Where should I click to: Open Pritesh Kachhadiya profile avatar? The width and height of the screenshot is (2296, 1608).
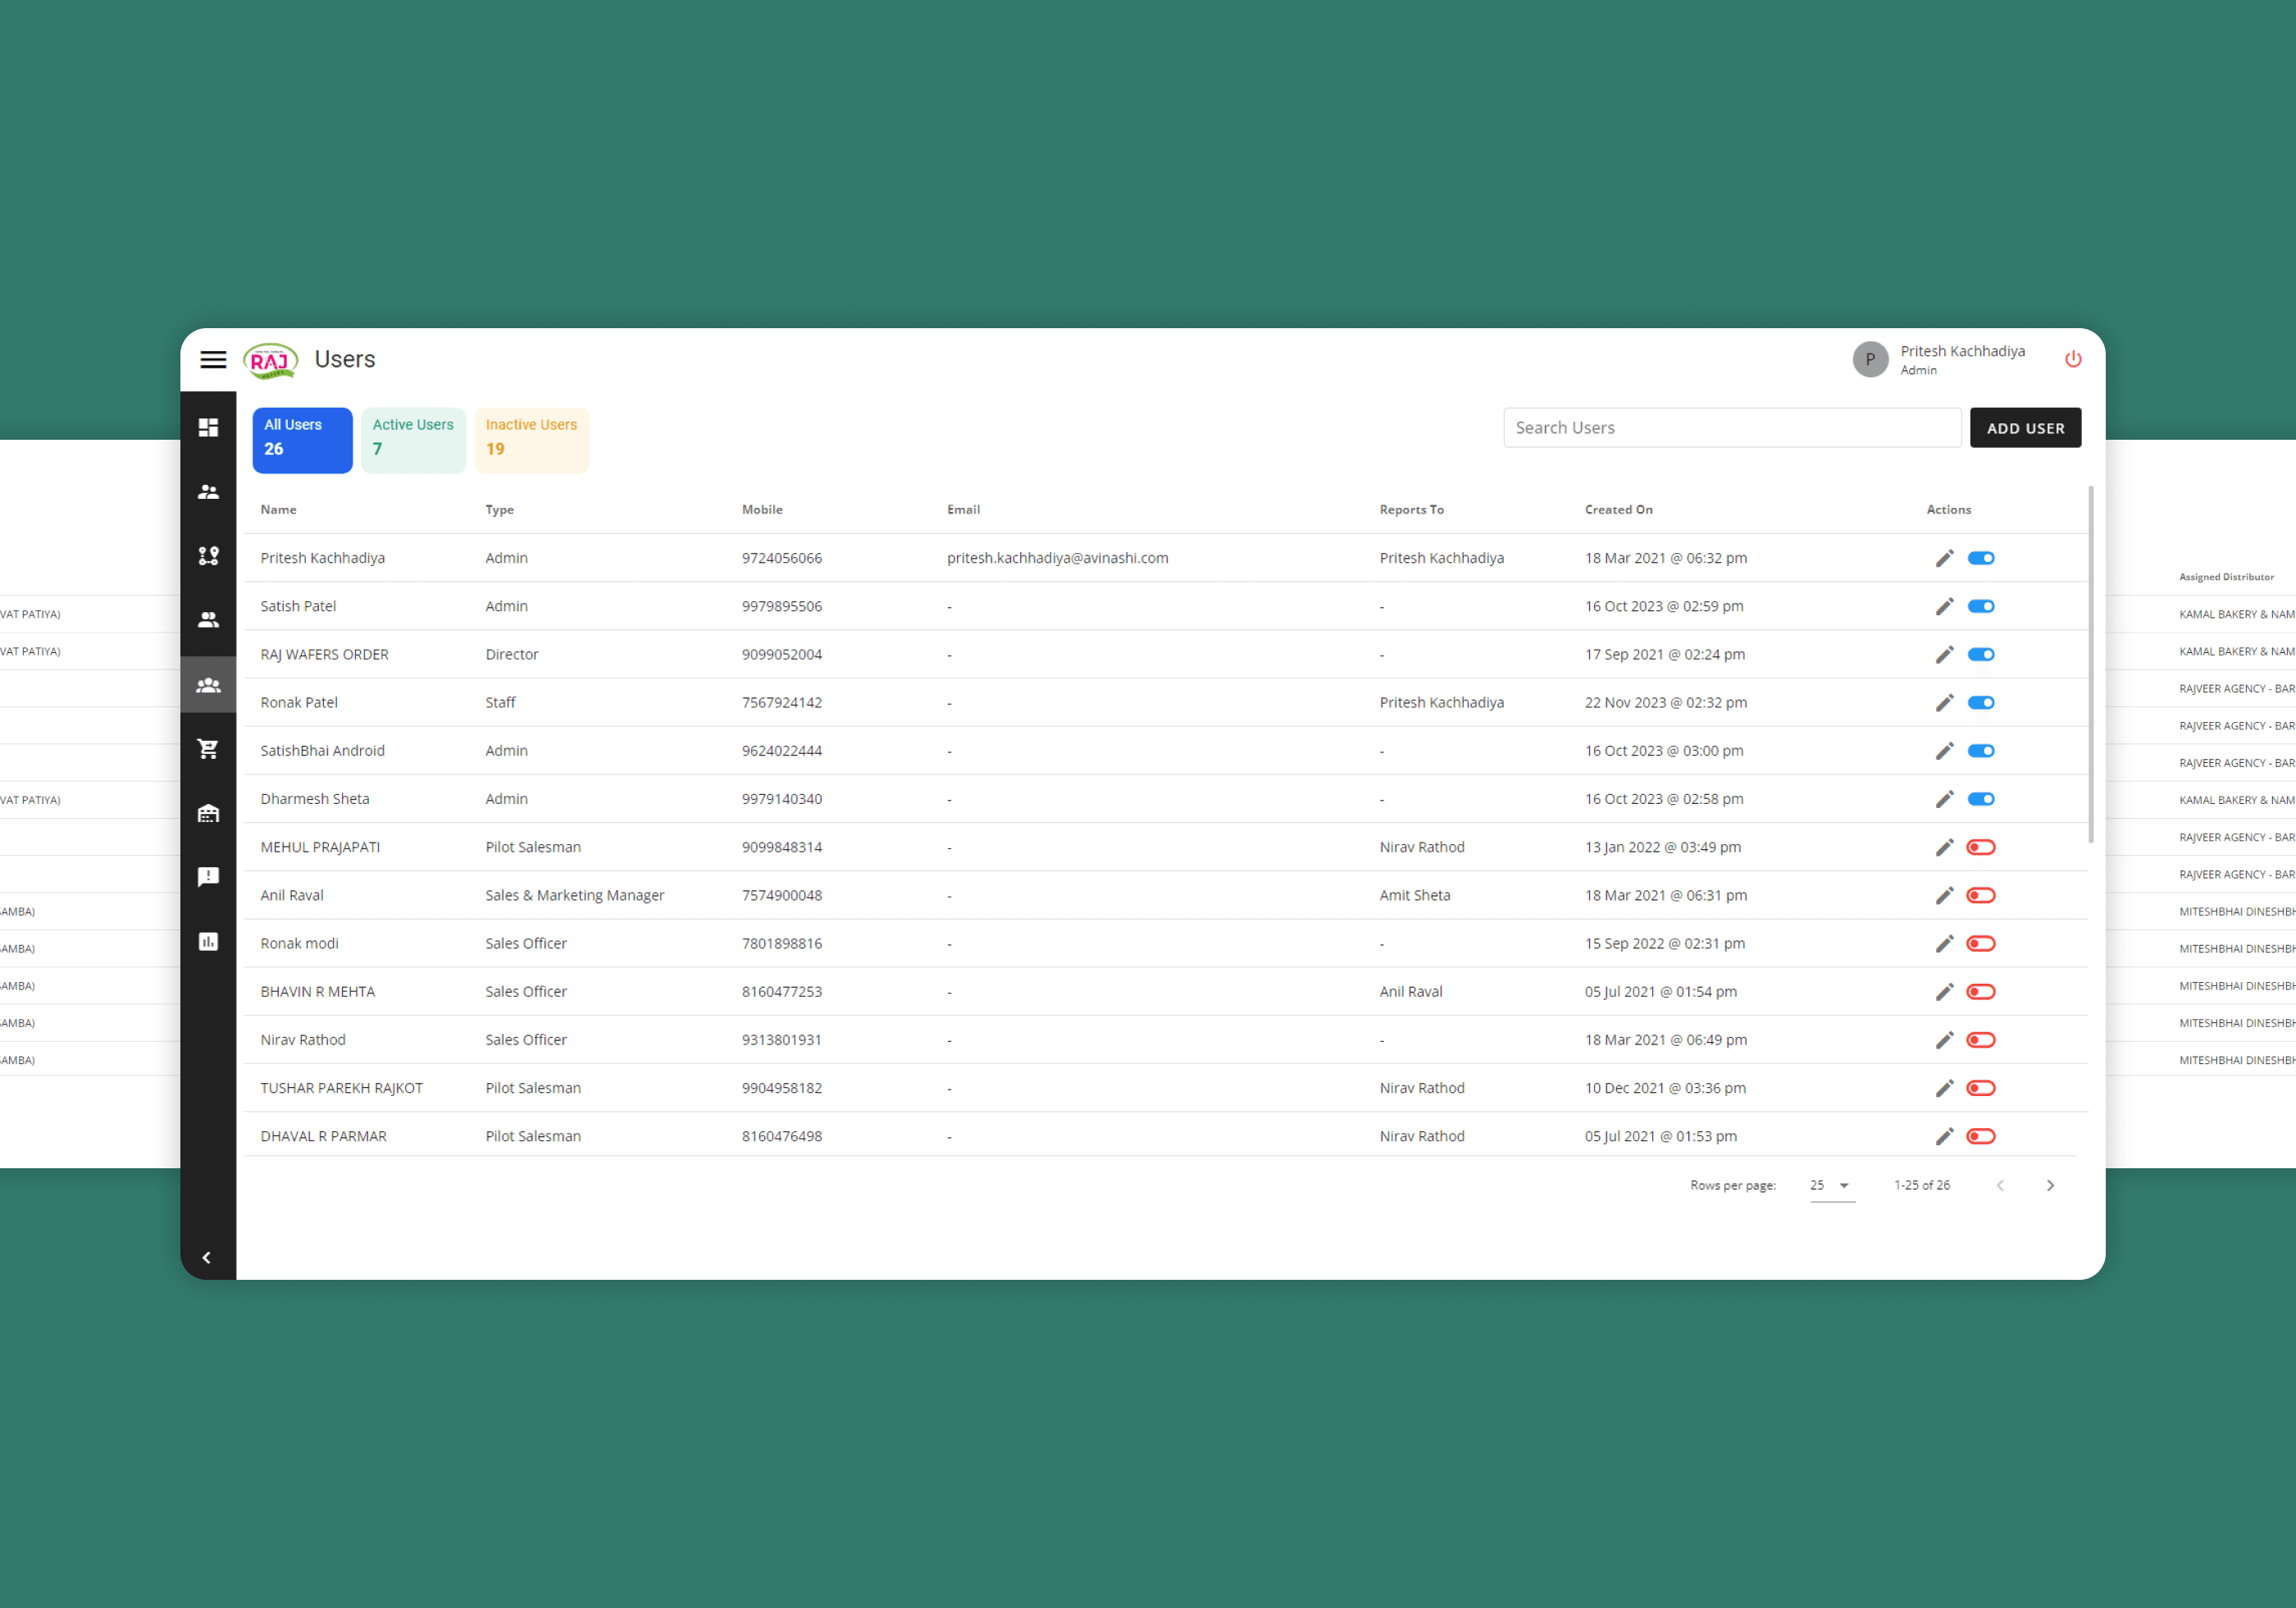[1869, 359]
